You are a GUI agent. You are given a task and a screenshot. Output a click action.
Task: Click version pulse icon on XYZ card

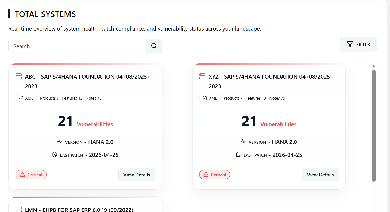(243, 142)
